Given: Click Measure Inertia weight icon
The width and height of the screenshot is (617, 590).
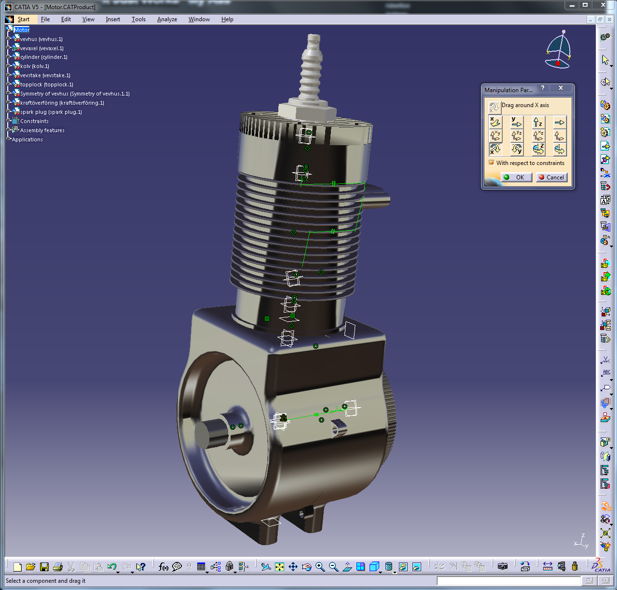Looking at the screenshot, I should [575, 567].
